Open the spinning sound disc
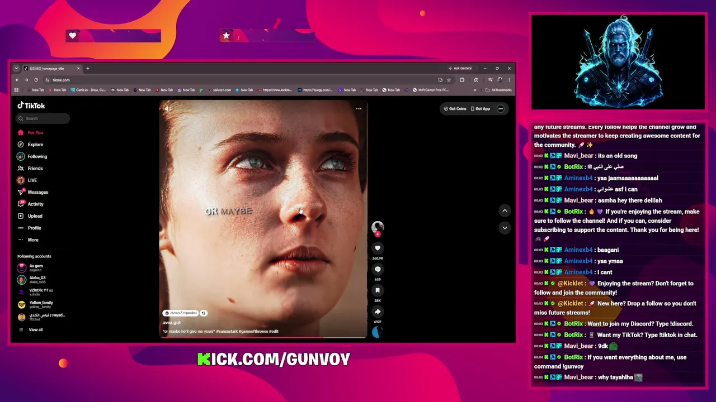This screenshot has height=402, width=716. (378, 332)
